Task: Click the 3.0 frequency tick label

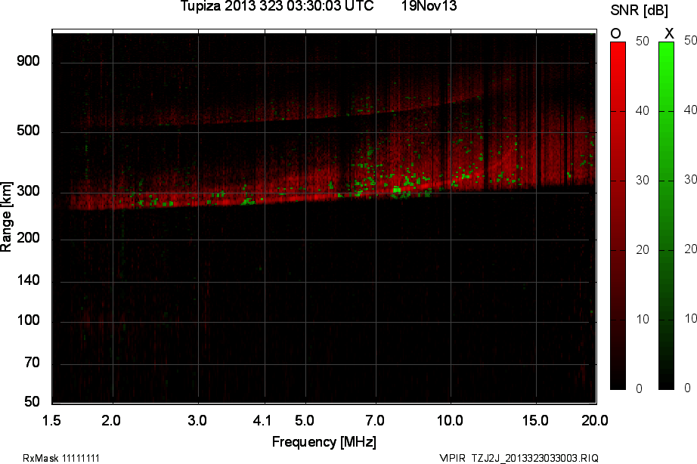Action: (x=197, y=420)
